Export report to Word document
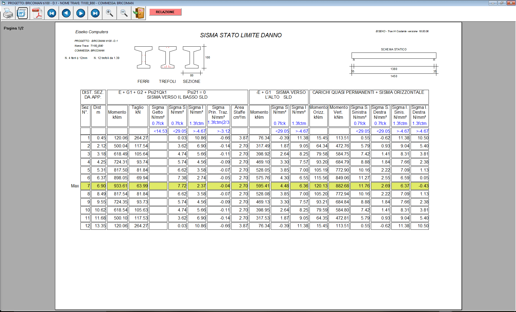The height and width of the screenshot is (312, 516). [22, 13]
